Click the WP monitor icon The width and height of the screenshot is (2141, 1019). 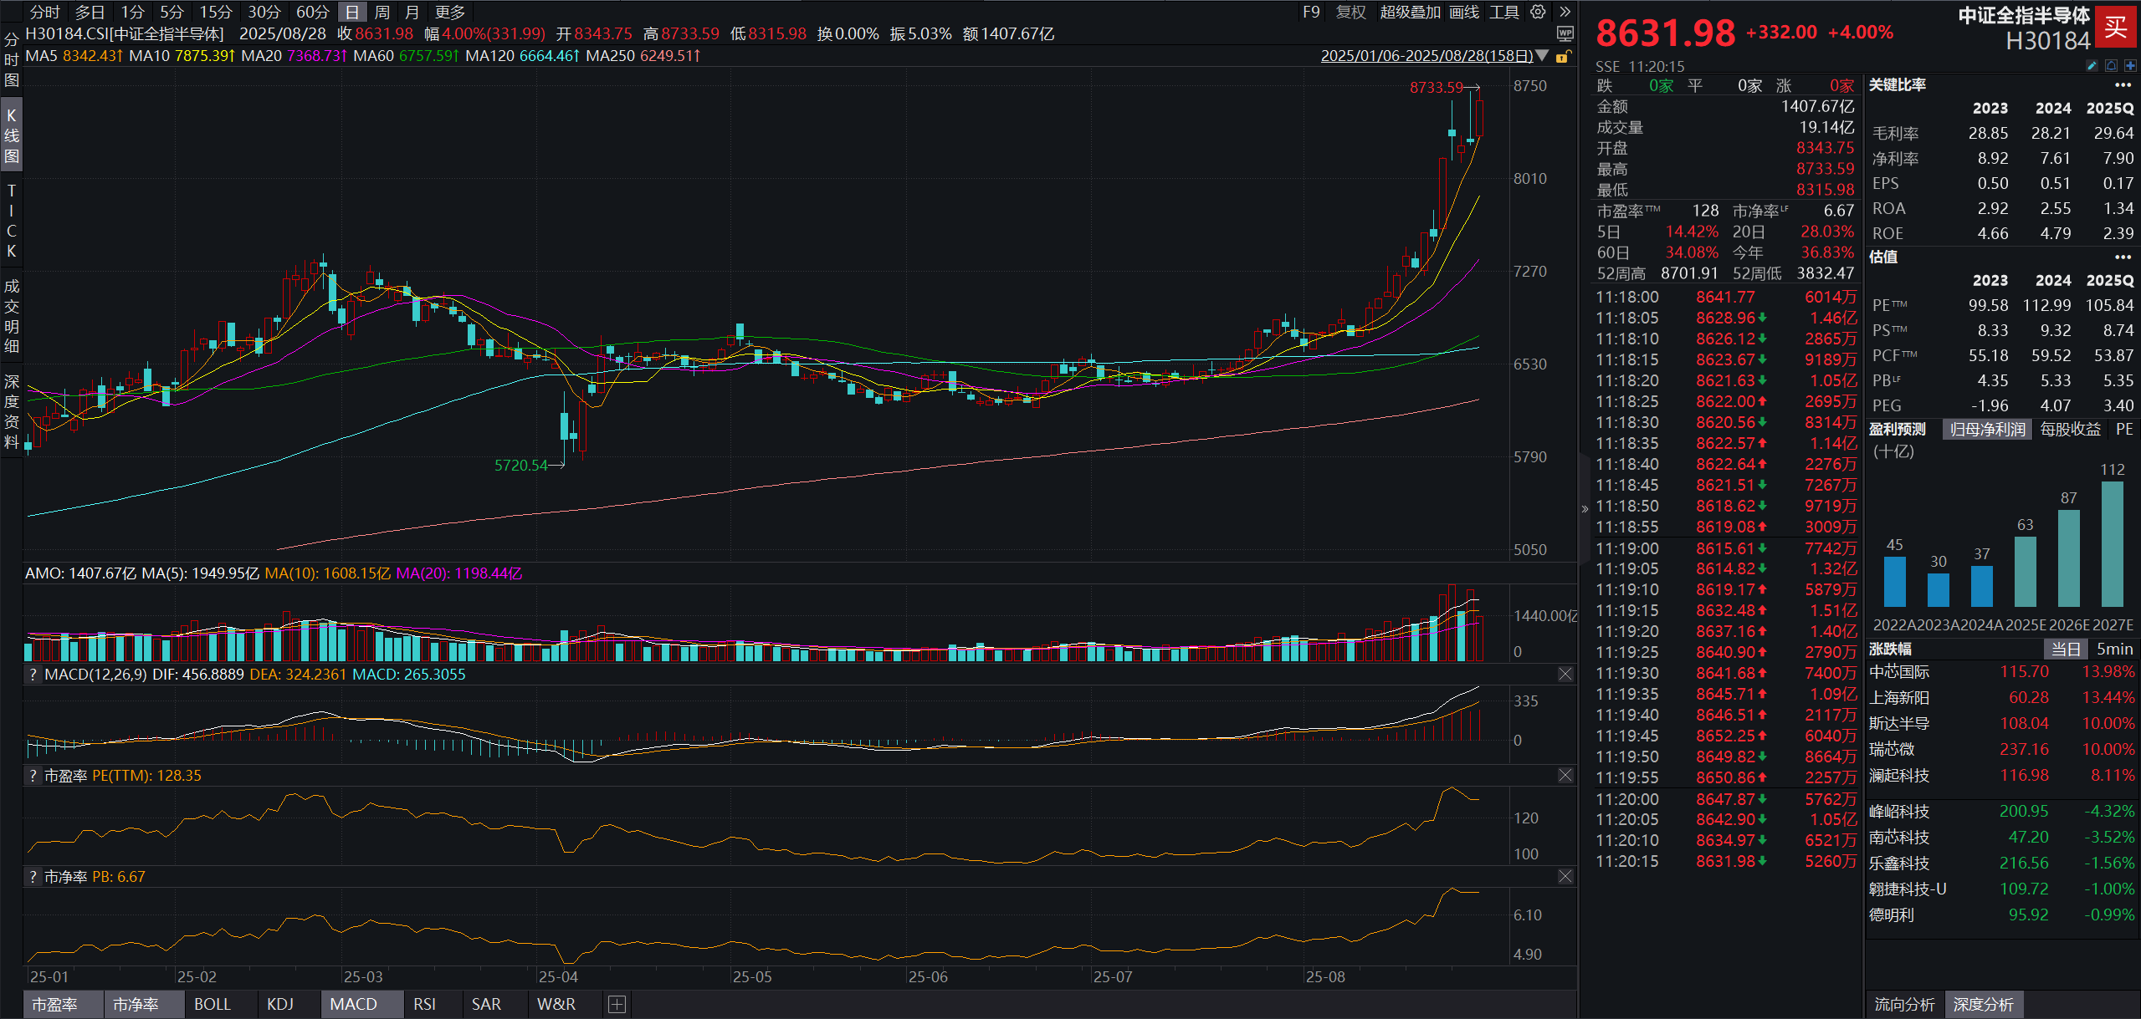coord(1565,34)
